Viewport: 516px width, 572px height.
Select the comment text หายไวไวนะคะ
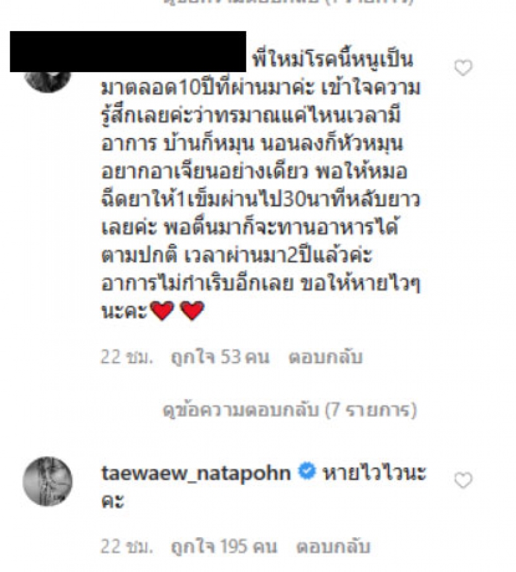click(263, 487)
